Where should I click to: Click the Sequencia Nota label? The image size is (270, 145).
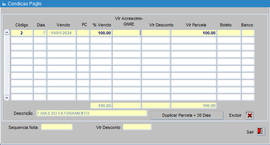(23, 127)
